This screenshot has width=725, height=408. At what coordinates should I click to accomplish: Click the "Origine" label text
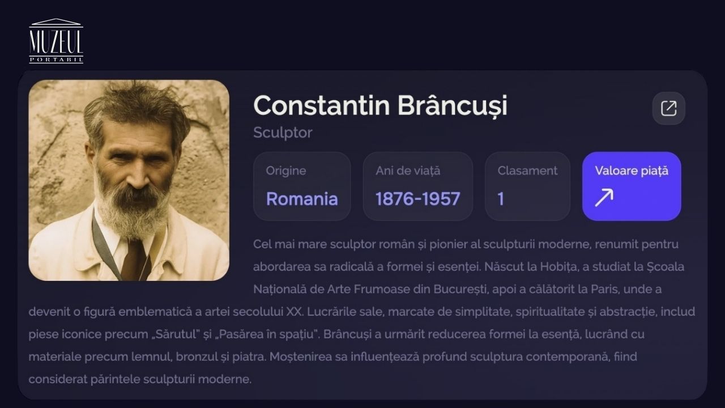[x=286, y=171]
